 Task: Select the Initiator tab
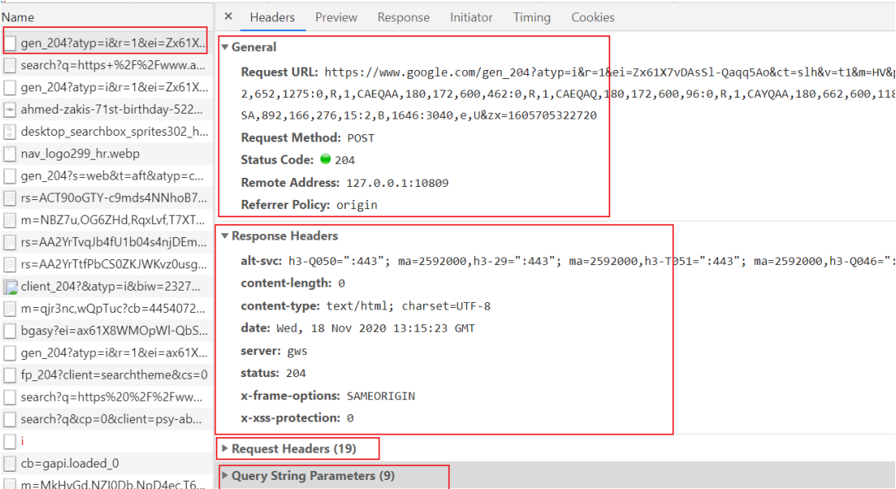(x=471, y=17)
